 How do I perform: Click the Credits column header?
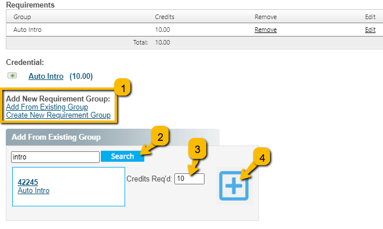point(165,17)
